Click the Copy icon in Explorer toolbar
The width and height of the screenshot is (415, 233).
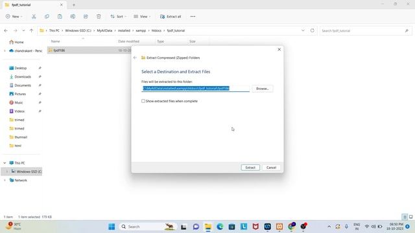[47, 16]
